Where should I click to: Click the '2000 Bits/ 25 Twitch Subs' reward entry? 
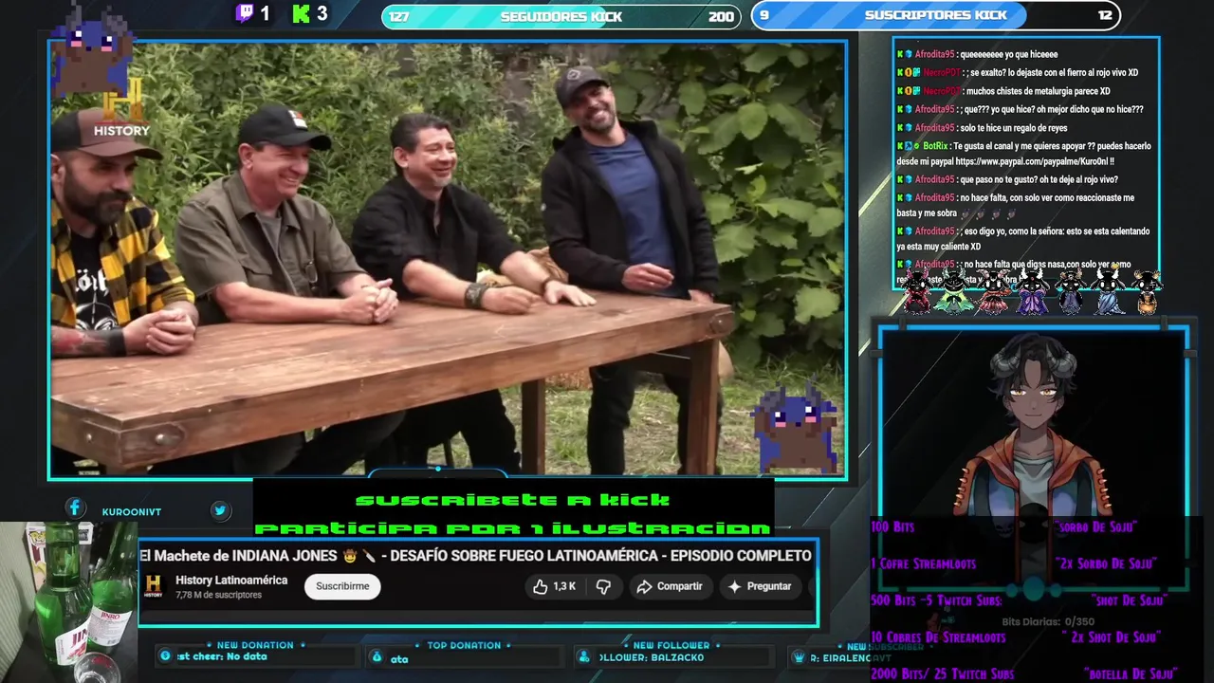(942, 674)
